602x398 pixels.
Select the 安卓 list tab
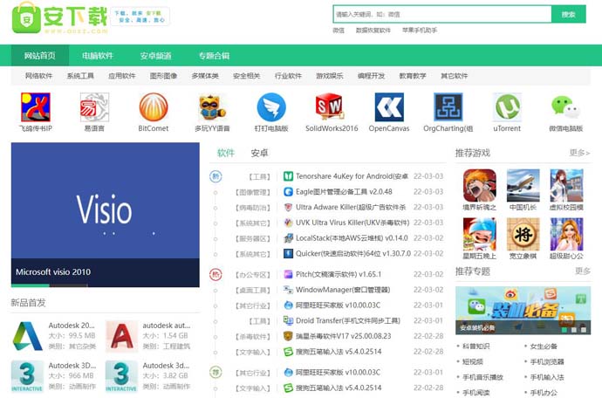(x=259, y=153)
